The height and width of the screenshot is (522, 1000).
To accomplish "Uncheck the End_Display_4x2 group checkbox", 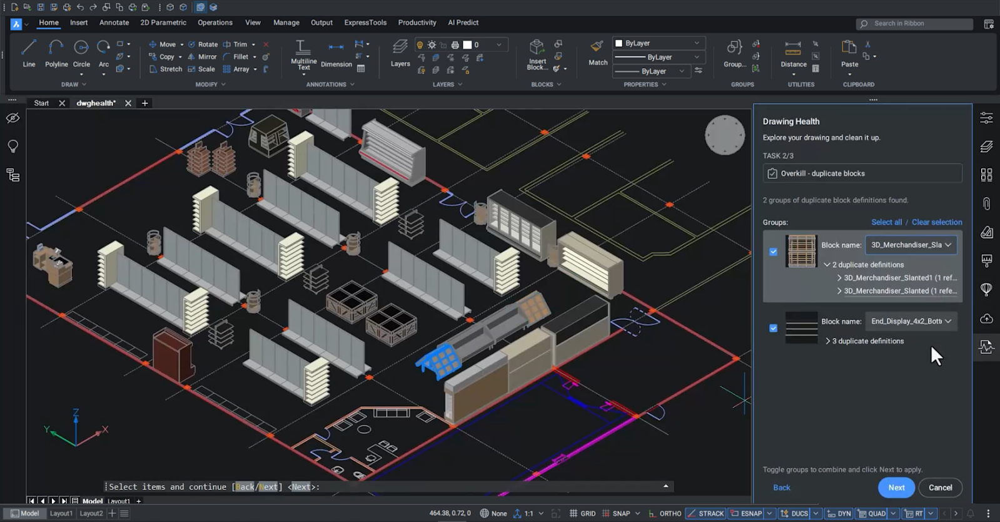I will [x=774, y=328].
